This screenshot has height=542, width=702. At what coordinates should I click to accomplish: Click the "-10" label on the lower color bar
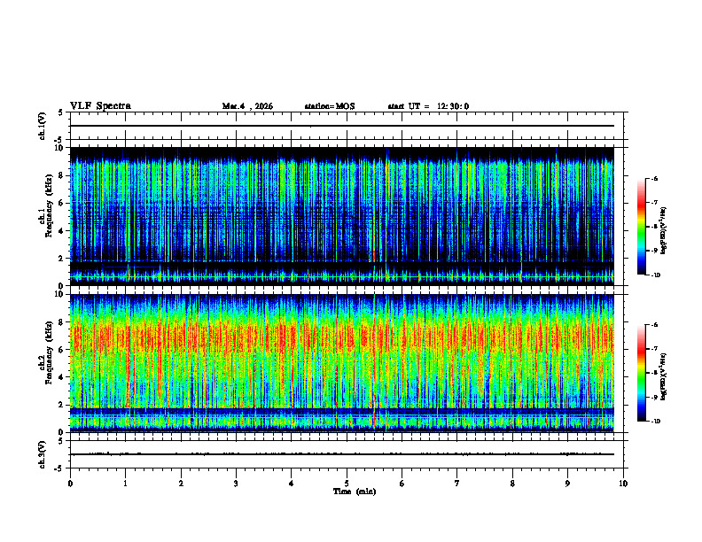tap(655, 422)
